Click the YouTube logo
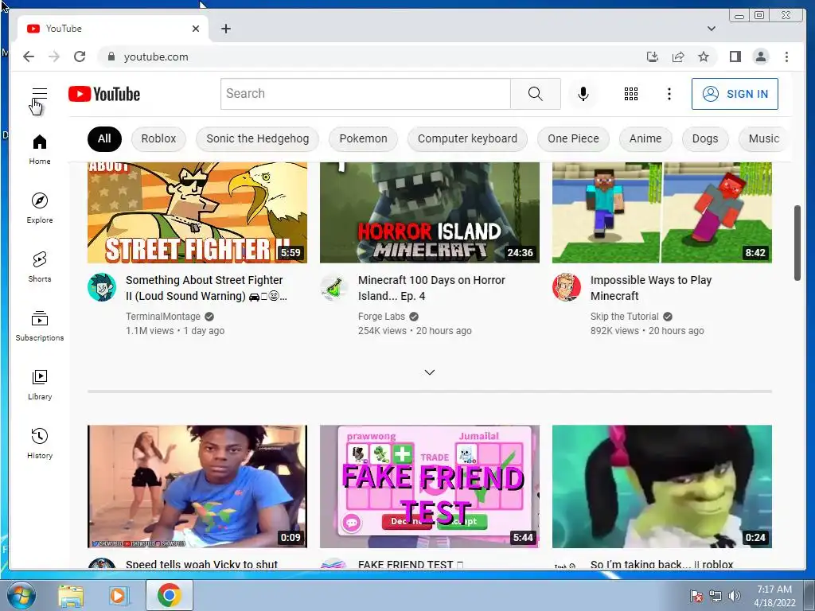The width and height of the screenshot is (815, 611). click(104, 94)
